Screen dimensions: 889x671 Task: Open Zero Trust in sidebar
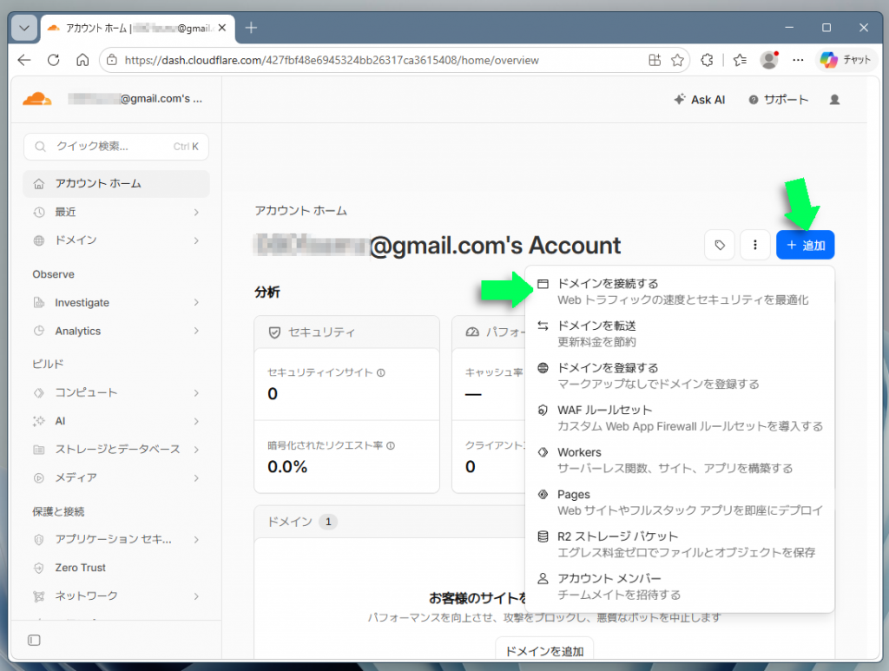116,568
